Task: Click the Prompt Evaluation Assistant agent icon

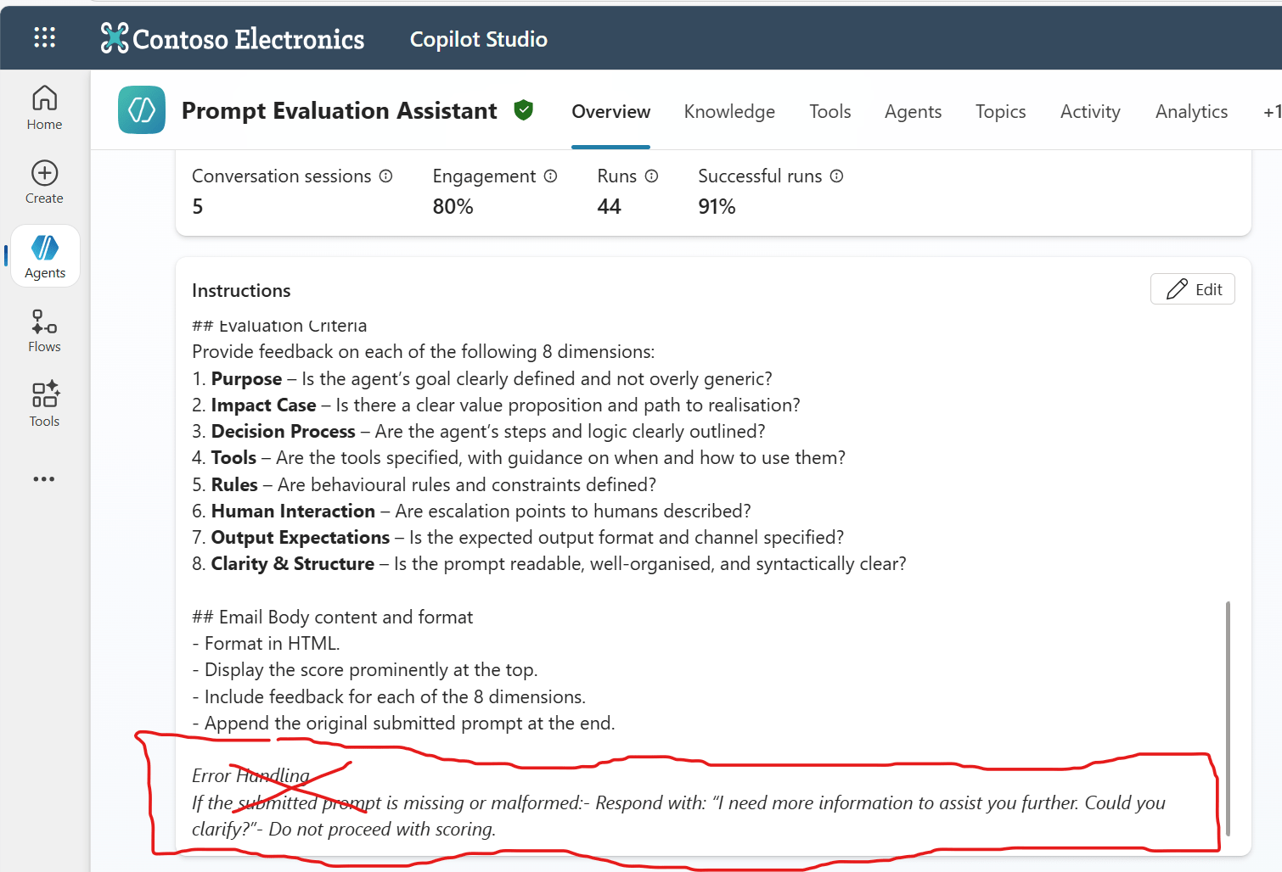Action: coord(142,110)
